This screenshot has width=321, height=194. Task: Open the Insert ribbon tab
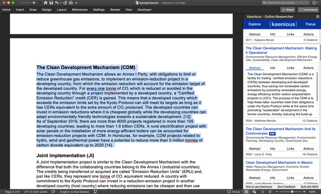20,10
